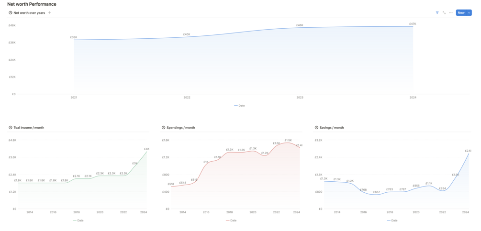Image resolution: width=481 pixels, height=231 pixels.
Task: Click the chart icon beside Spendings / month
Action: click(164, 128)
